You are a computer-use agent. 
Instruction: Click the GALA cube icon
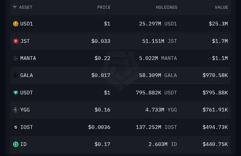(x=16, y=75)
